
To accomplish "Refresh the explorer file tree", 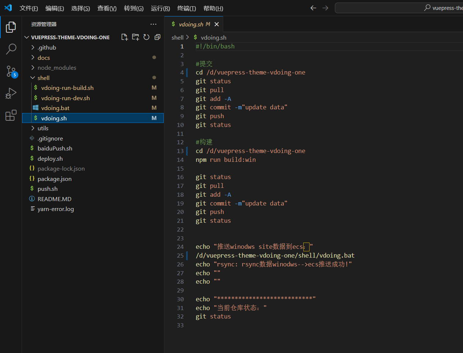I will [x=147, y=37].
